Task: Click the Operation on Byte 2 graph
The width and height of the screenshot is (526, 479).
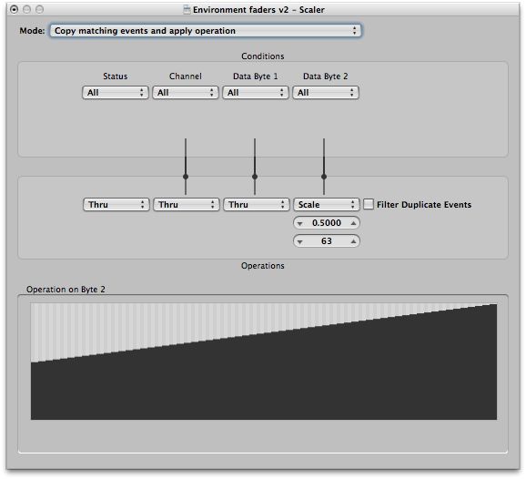Action: [x=264, y=362]
